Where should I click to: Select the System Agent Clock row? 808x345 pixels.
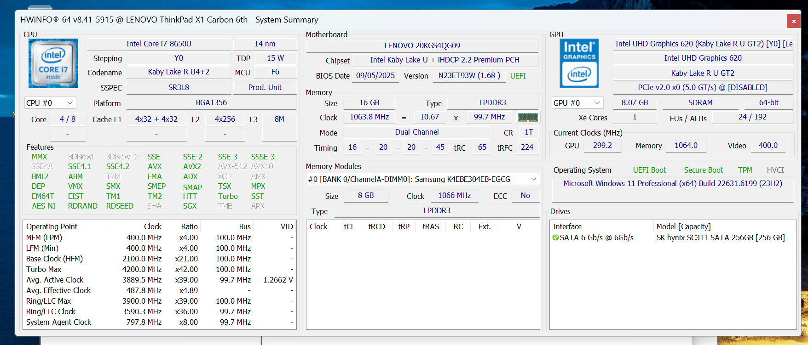coord(160,322)
